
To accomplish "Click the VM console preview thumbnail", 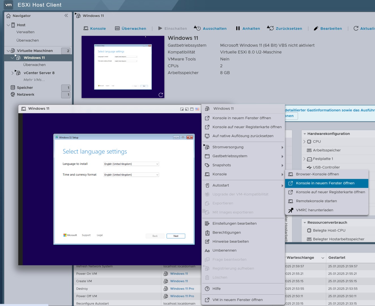I will tap(123, 67).
